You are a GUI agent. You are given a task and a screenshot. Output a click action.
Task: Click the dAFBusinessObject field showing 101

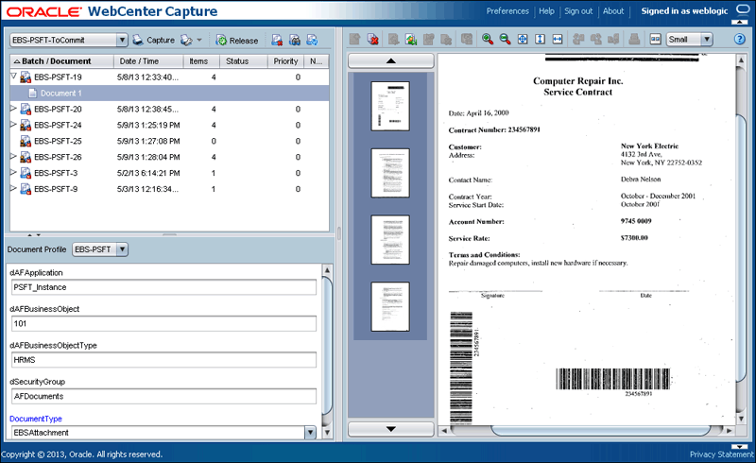[163, 323]
